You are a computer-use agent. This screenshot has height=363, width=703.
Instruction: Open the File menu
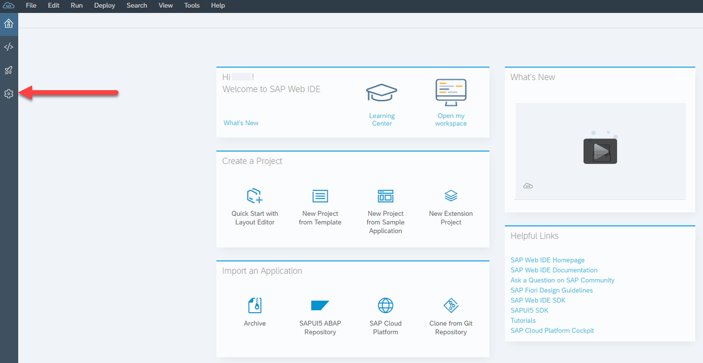point(31,5)
